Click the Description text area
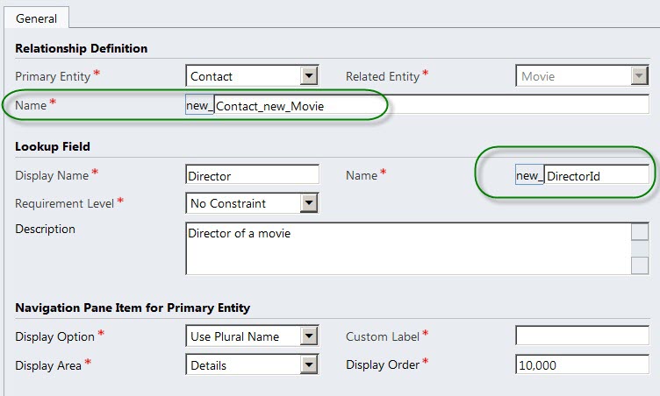 408,249
